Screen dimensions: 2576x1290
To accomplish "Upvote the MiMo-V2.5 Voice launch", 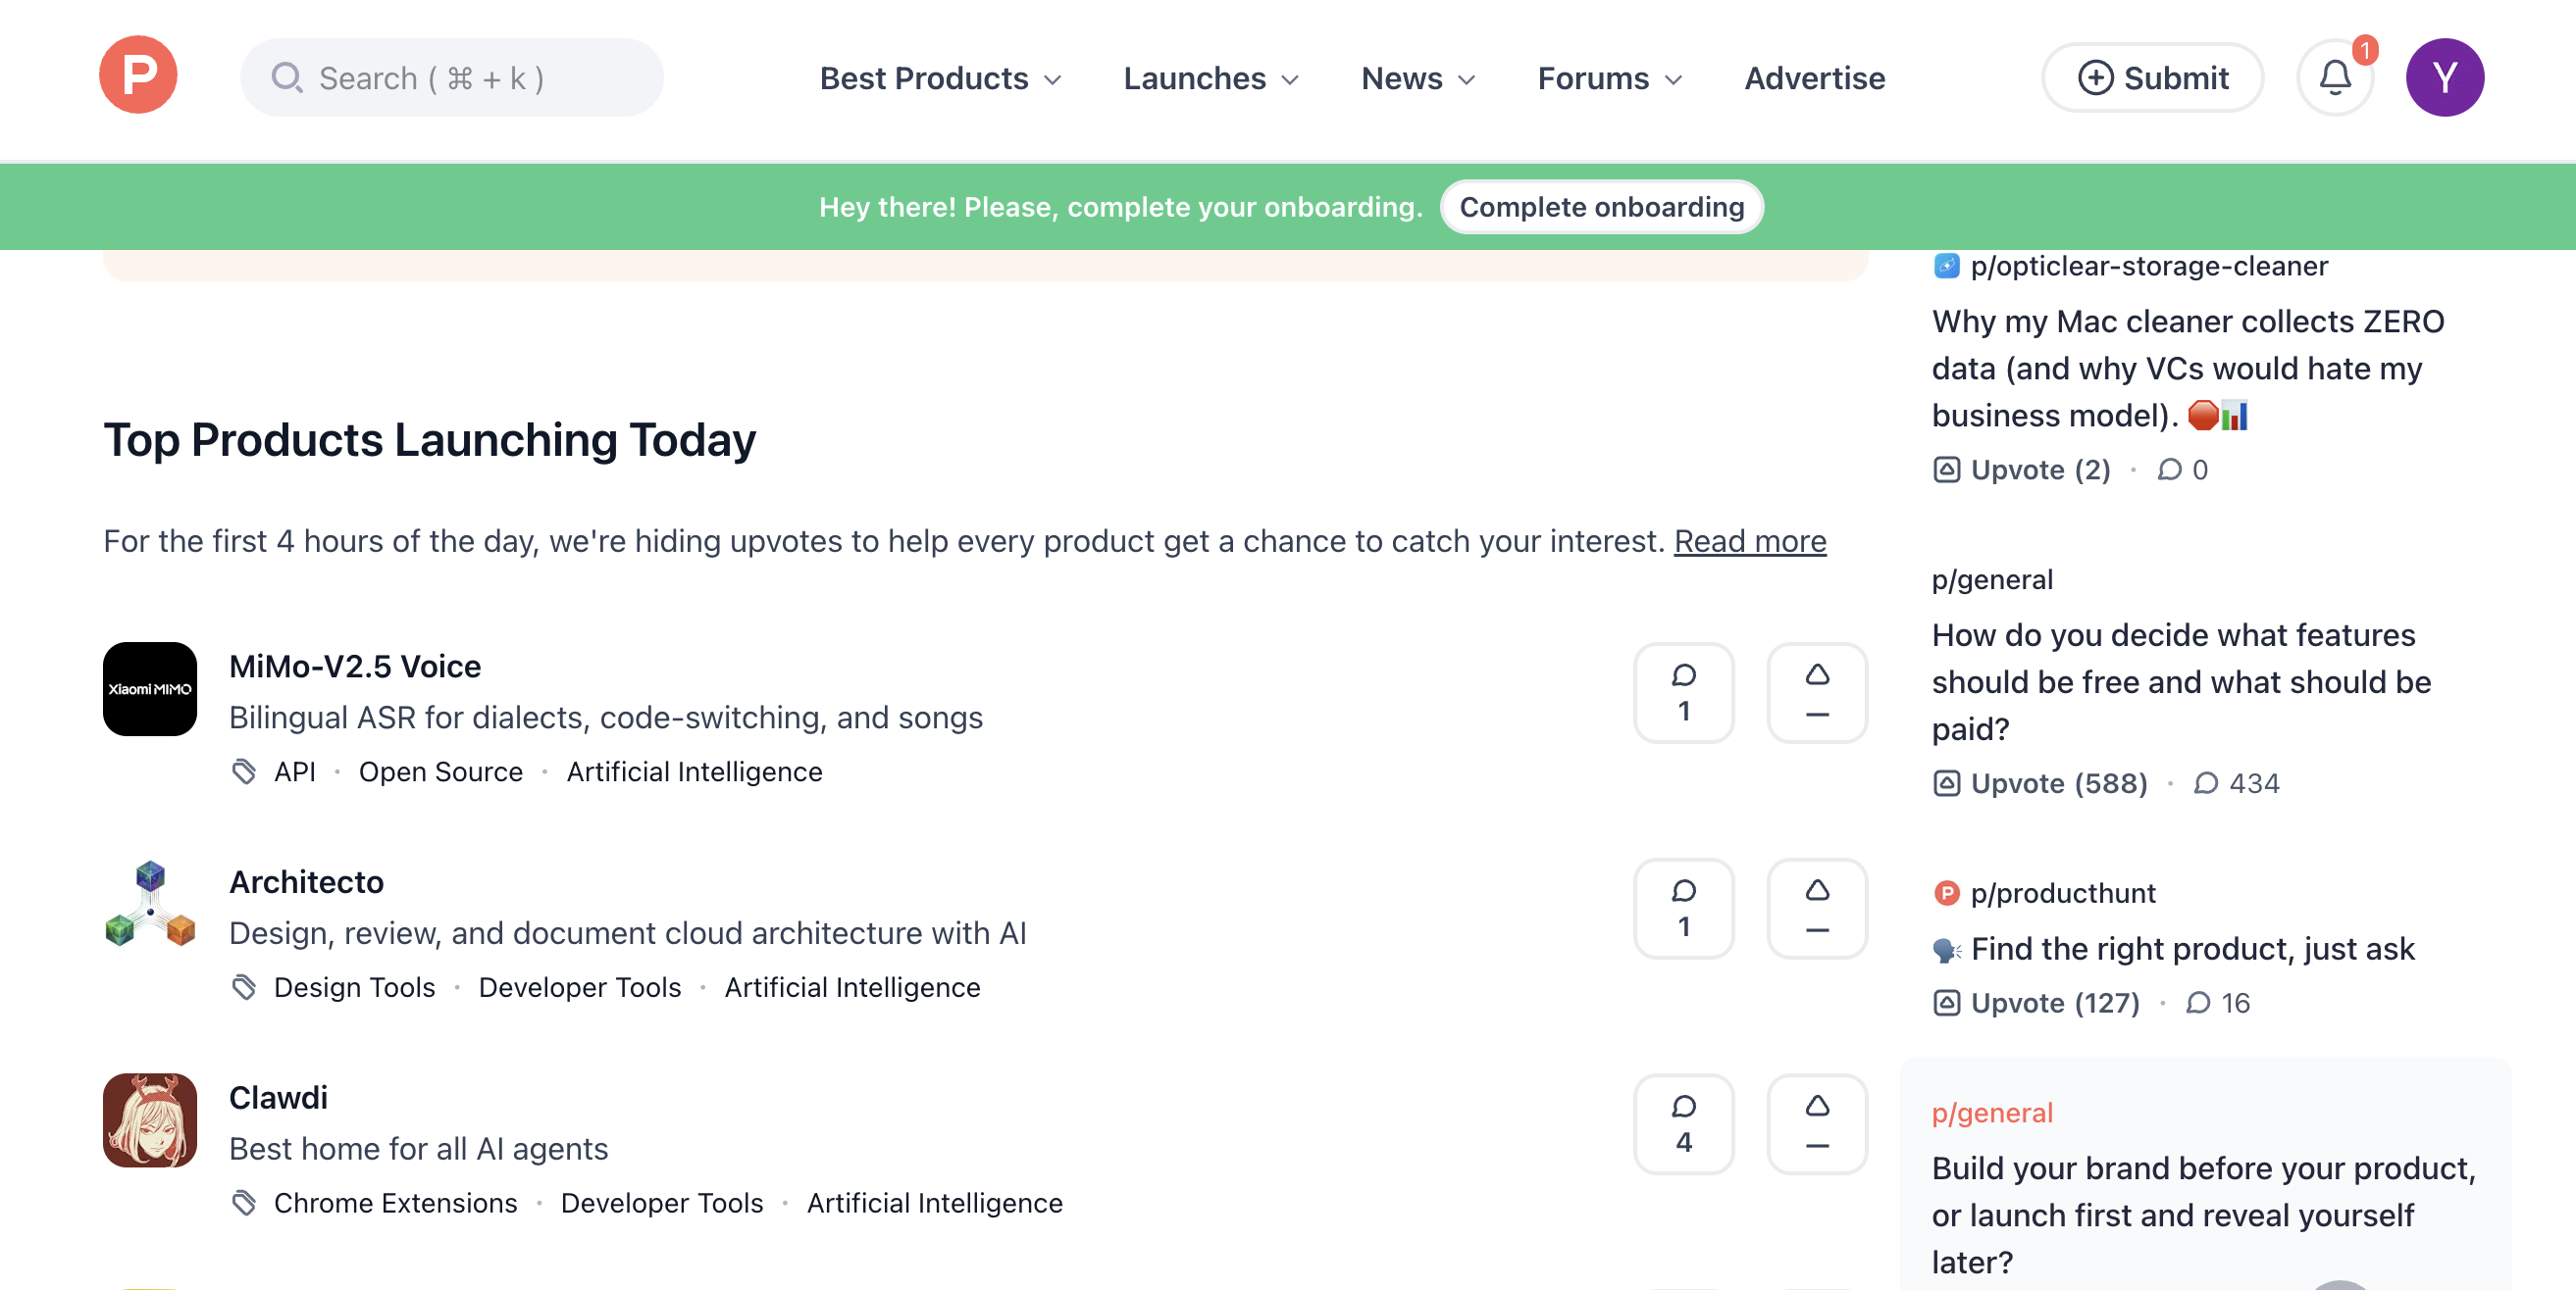I will click(1817, 692).
